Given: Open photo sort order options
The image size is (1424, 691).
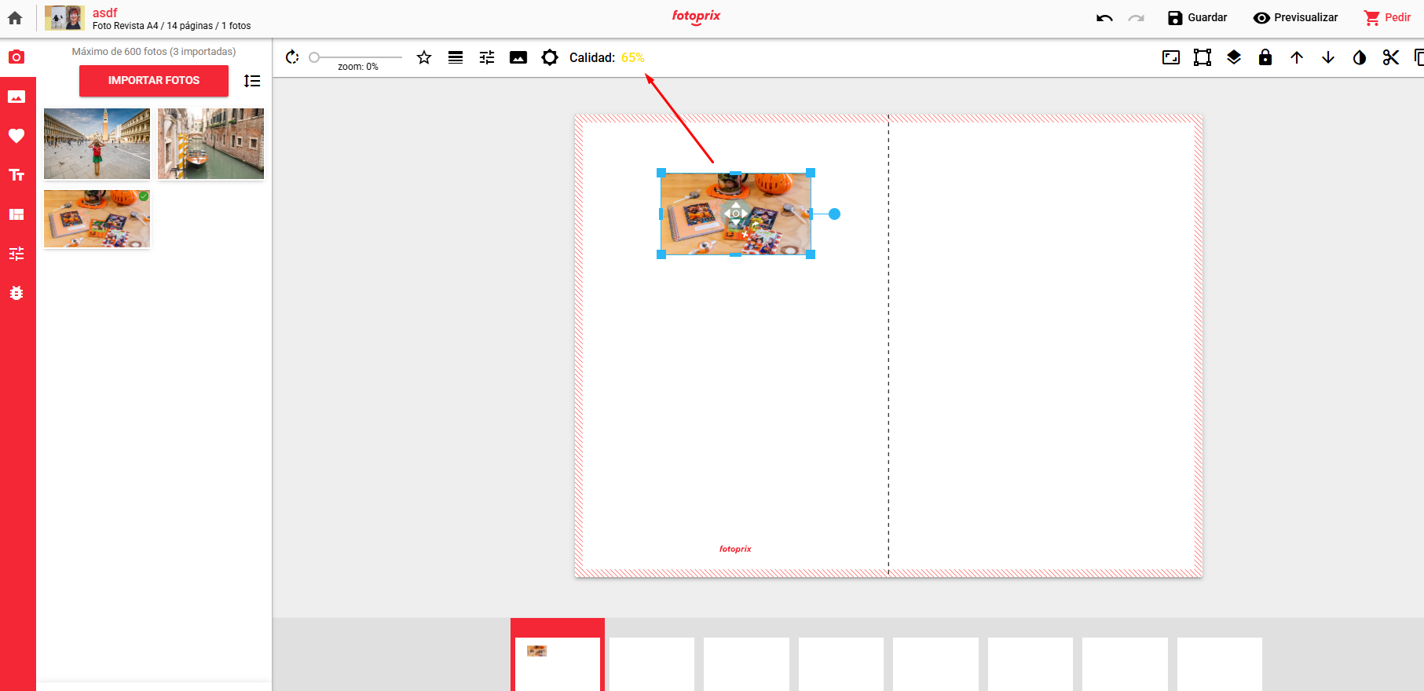Looking at the screenshot, I should (252, 81).
